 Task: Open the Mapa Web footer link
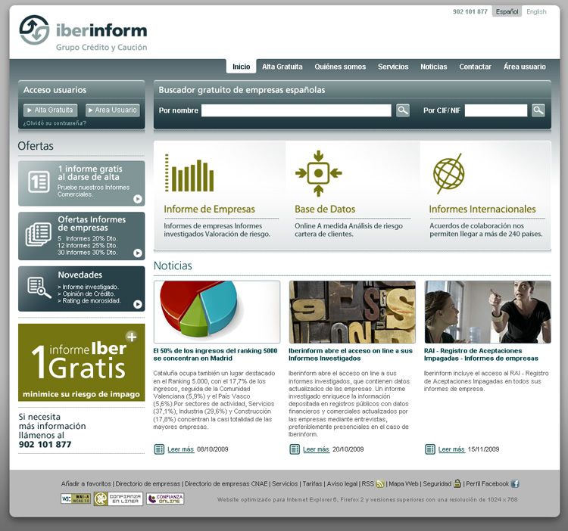click(x=404, y=483)
